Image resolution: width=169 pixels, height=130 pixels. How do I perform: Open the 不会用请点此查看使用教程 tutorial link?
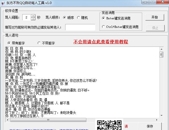(101, 42)
